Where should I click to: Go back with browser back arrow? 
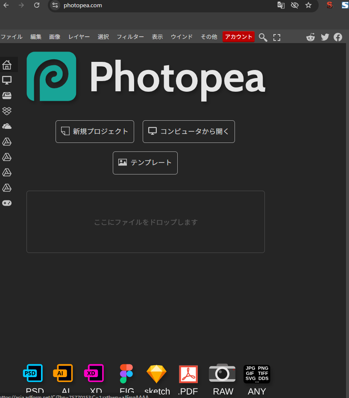pyautogui.click(x=6, y=5)
